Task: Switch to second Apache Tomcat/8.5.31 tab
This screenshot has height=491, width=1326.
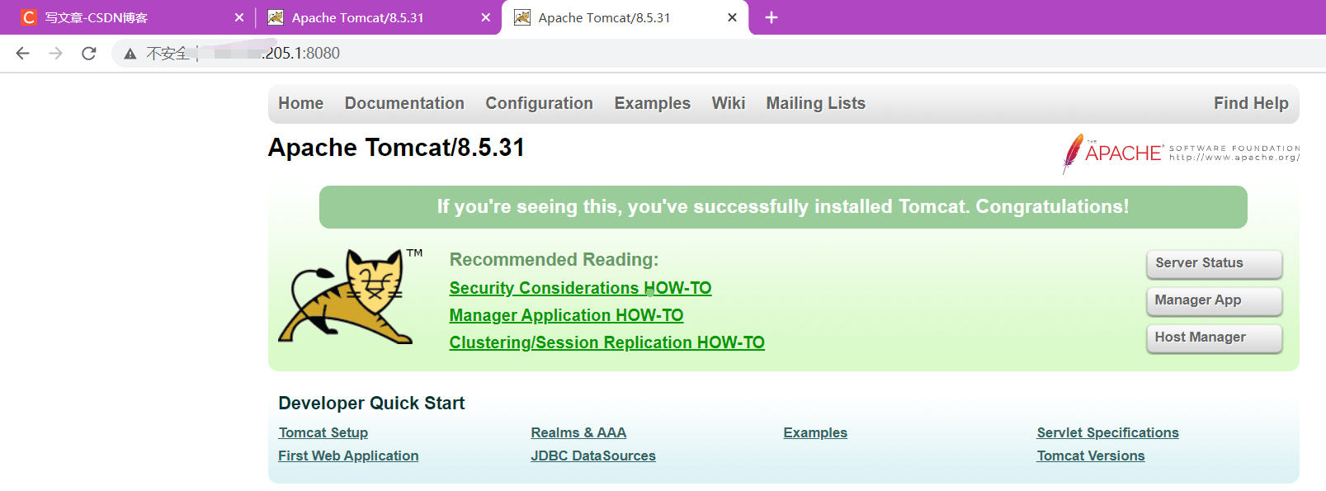Action: [378, 17]
